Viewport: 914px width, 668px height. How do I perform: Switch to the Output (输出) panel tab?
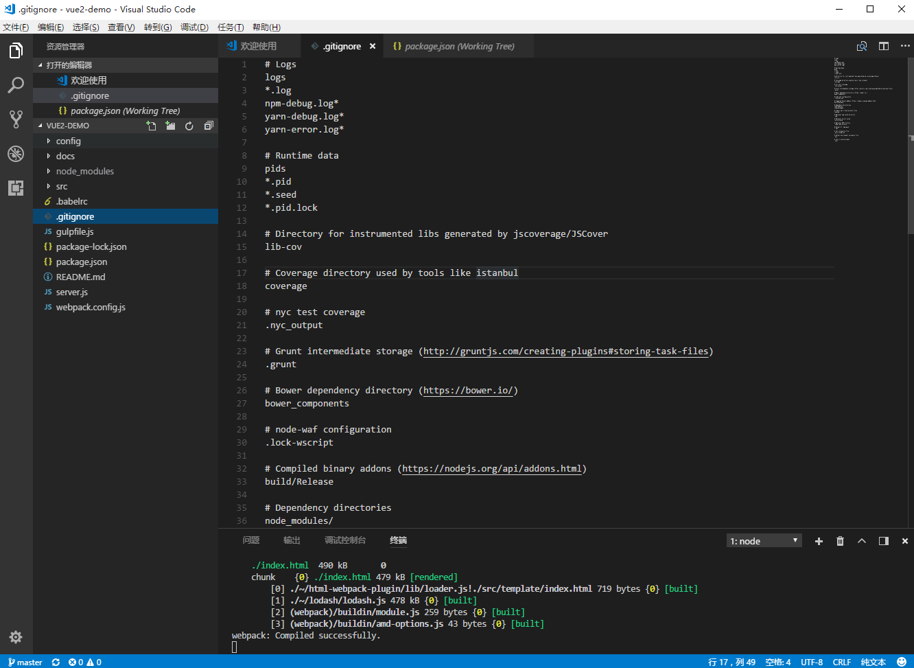pyautogui.click(x=292, y=540)
